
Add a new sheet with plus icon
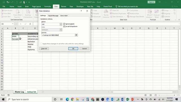click(x=43, y=92)
